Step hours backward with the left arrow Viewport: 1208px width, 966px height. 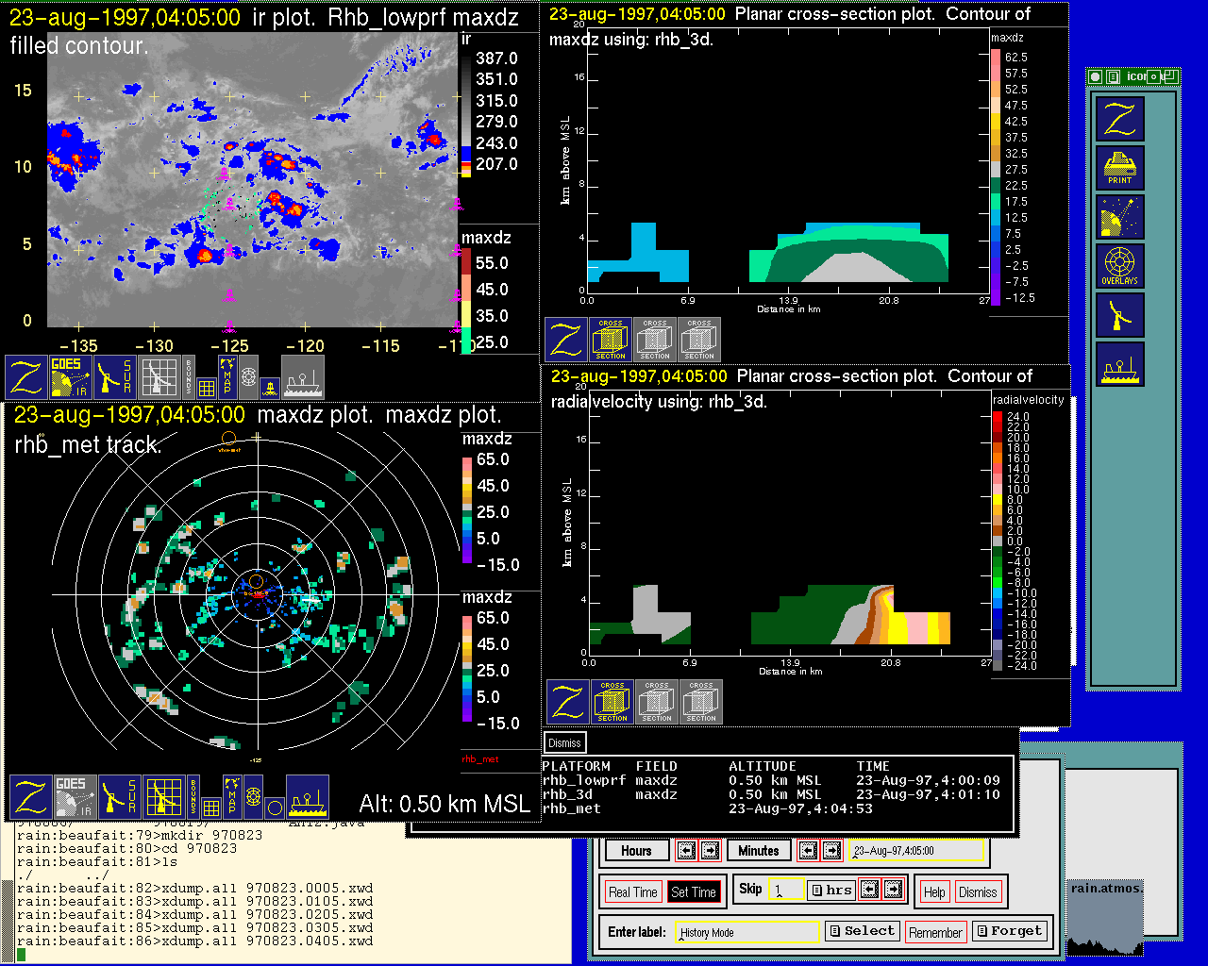[686, 850]
